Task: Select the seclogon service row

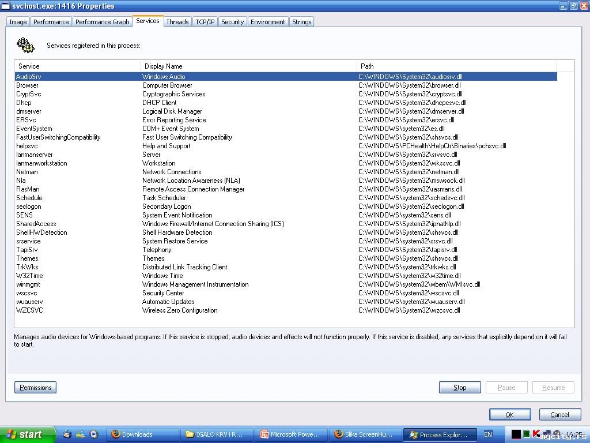Action: pos(286,207)
